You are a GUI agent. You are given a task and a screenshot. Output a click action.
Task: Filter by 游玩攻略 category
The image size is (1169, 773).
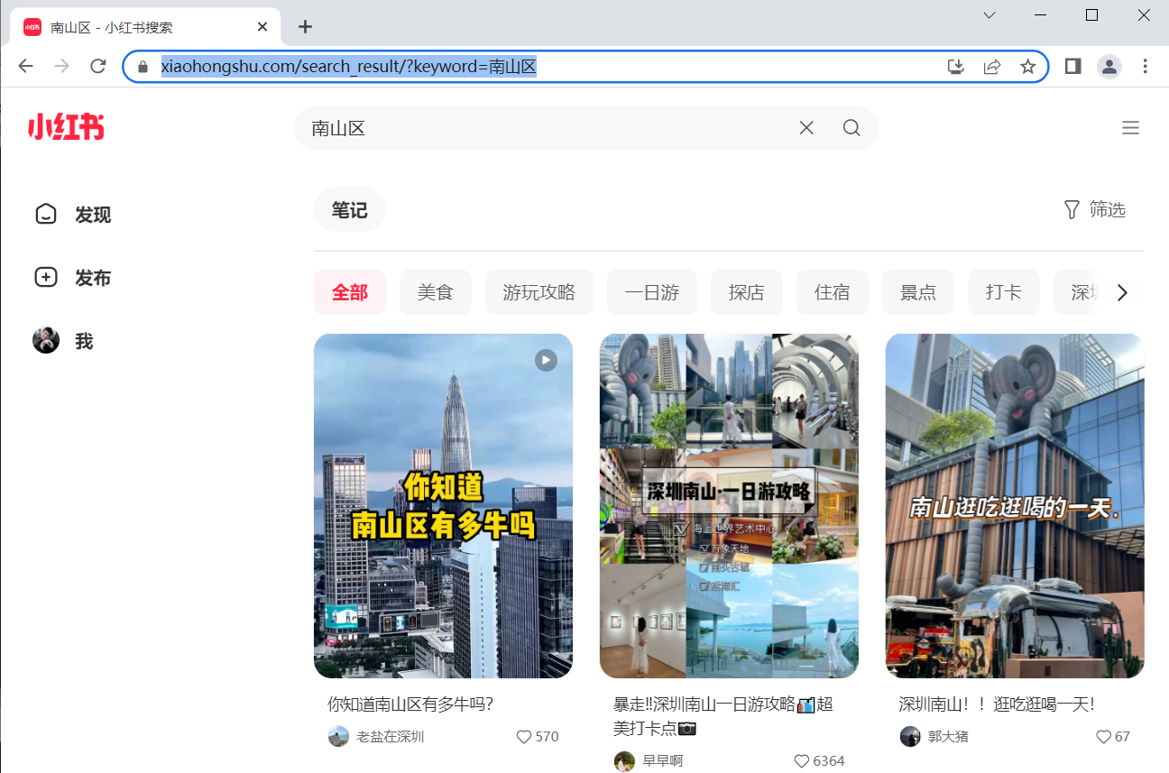coord(539,292)
